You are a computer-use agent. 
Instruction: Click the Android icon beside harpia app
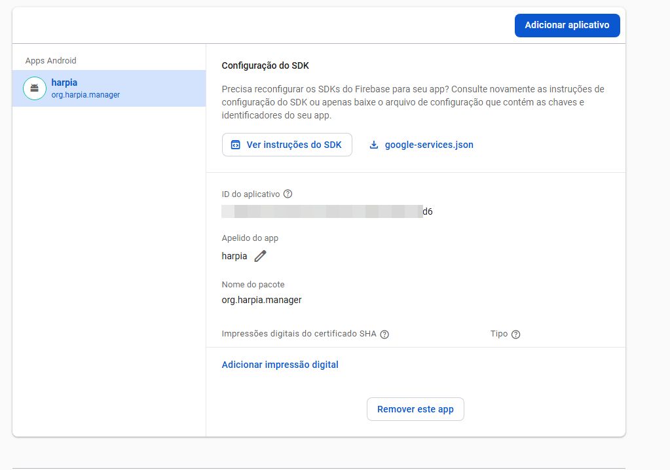click(x=34, y=88)
